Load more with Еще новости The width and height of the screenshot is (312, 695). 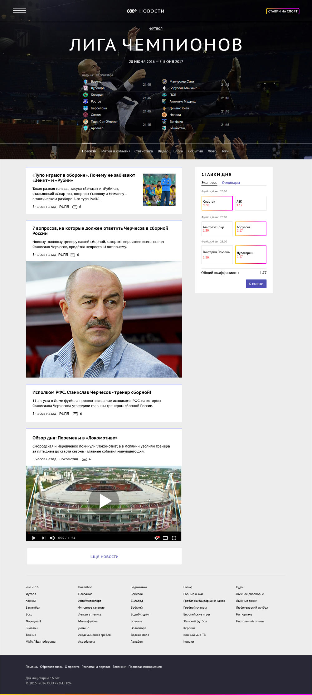104,556
